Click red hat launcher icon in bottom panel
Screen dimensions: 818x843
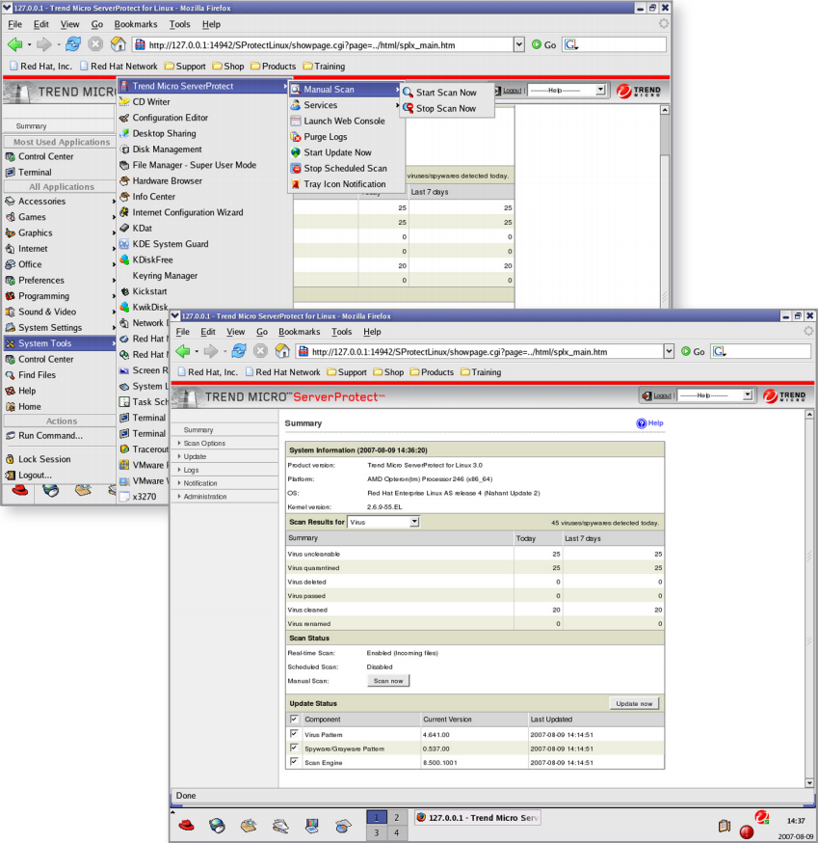(186, 826)
